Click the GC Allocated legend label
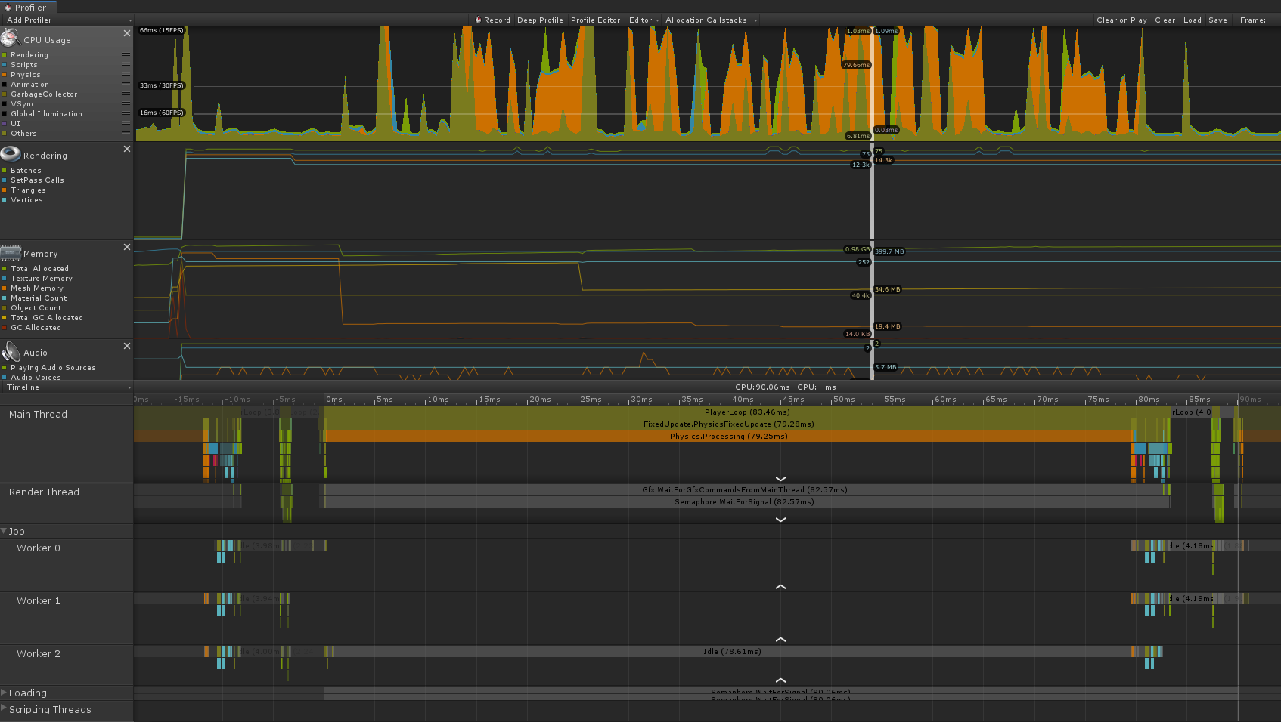Viewport: 1281px width, 722px height. 36,328
